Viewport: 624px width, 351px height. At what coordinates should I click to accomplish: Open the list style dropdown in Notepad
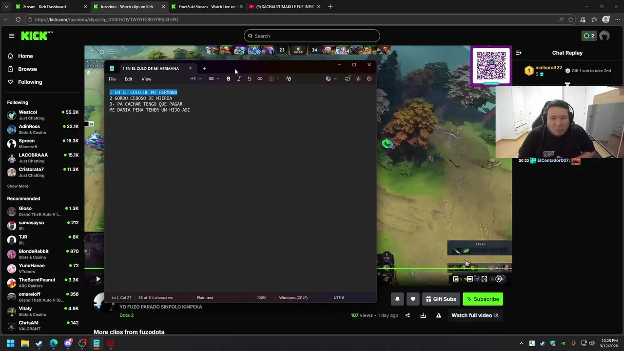point(214,79)
